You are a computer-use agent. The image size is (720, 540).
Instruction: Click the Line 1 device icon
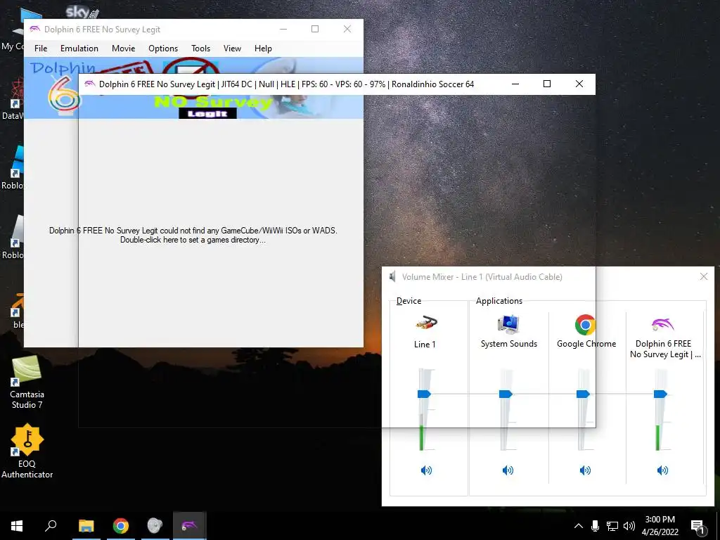(426, 323)
